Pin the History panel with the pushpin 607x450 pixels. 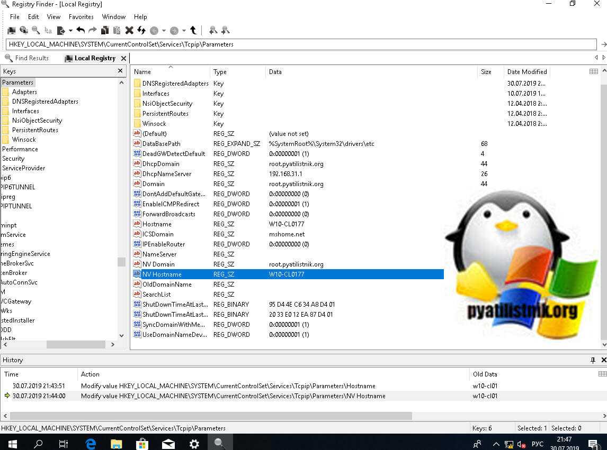point(593,360)
